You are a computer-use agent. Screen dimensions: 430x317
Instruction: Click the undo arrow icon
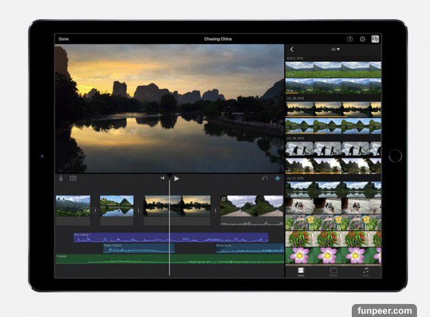tap(265, 178)
